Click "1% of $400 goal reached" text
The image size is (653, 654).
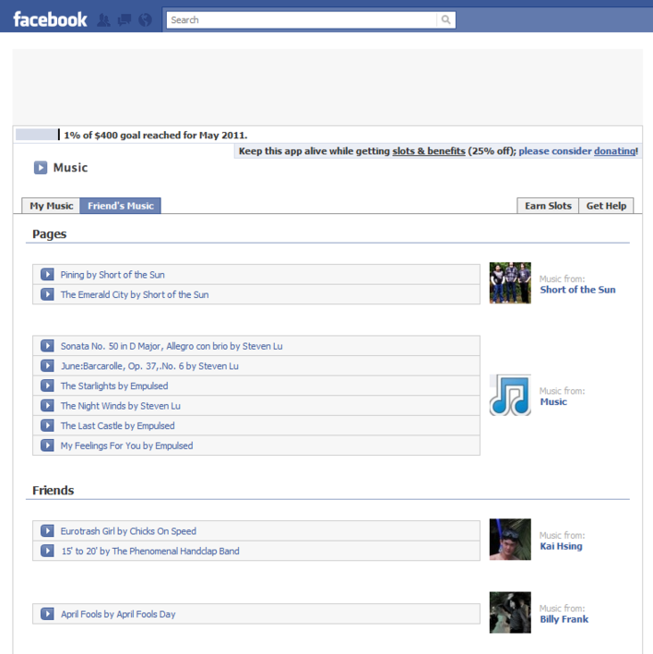coord(156,136)
